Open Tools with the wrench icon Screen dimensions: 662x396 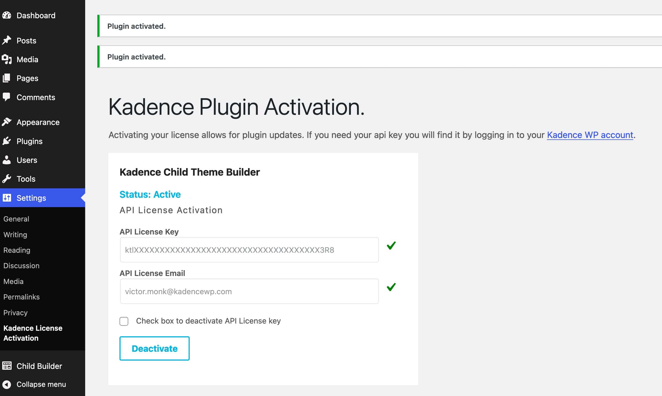pos(7,179)
